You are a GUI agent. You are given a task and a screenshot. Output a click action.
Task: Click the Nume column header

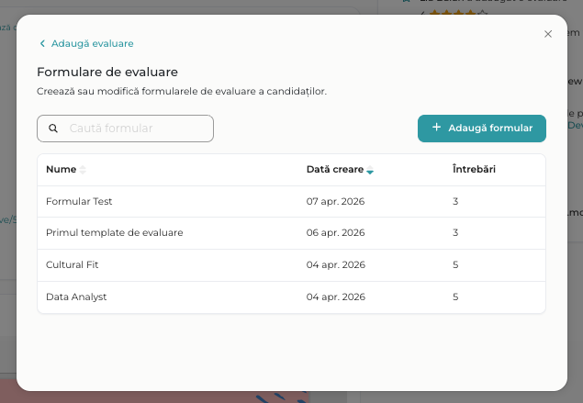pos(61,170)
